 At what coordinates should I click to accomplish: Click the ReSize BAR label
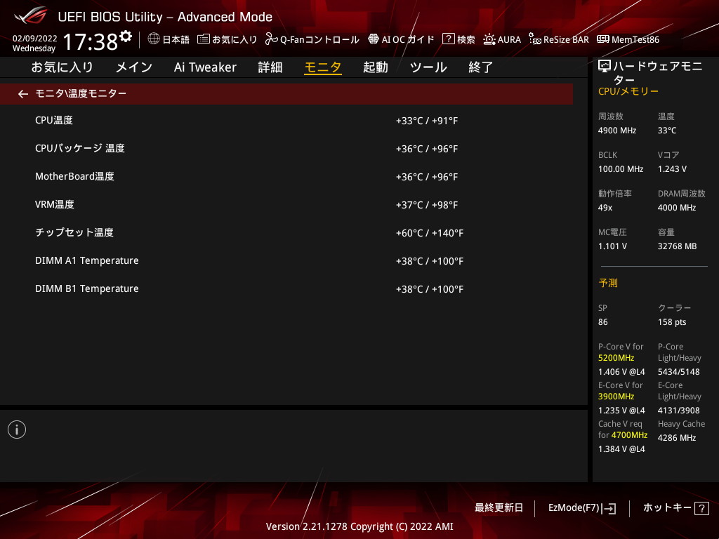[x=566, y=39]
